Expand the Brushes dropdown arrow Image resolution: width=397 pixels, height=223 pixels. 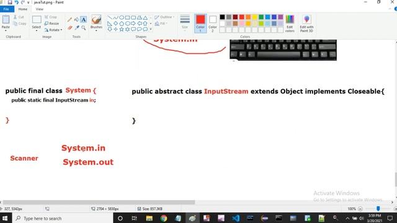point(96,30)
